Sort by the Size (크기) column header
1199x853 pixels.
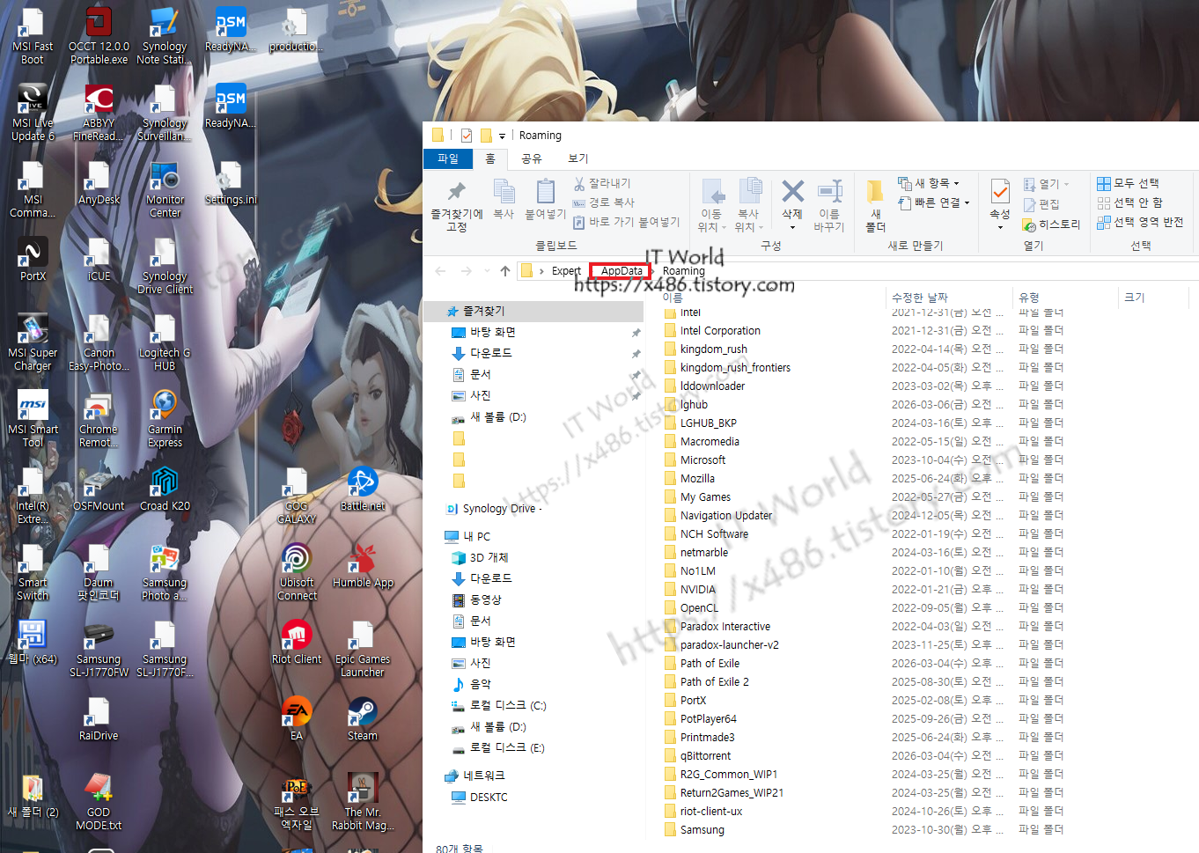(1153, 298)
